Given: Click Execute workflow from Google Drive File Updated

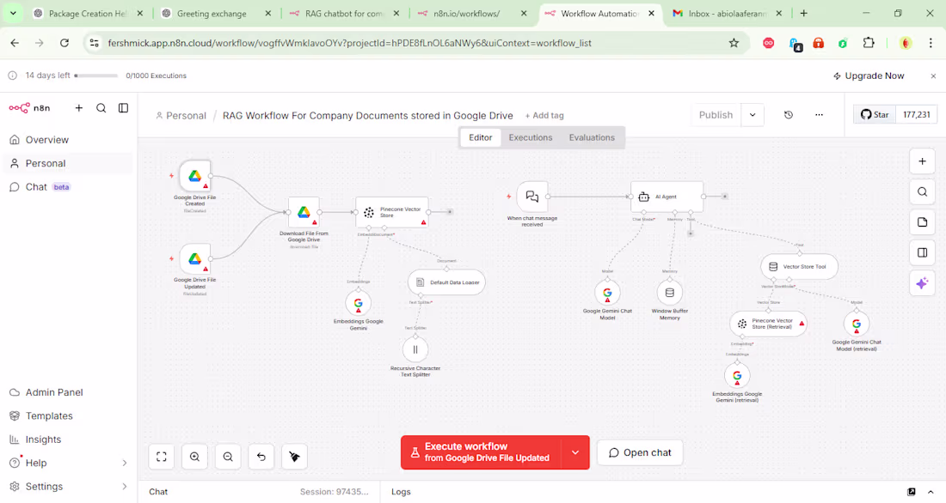Looking at the screenshot, I should coord(482,452).
